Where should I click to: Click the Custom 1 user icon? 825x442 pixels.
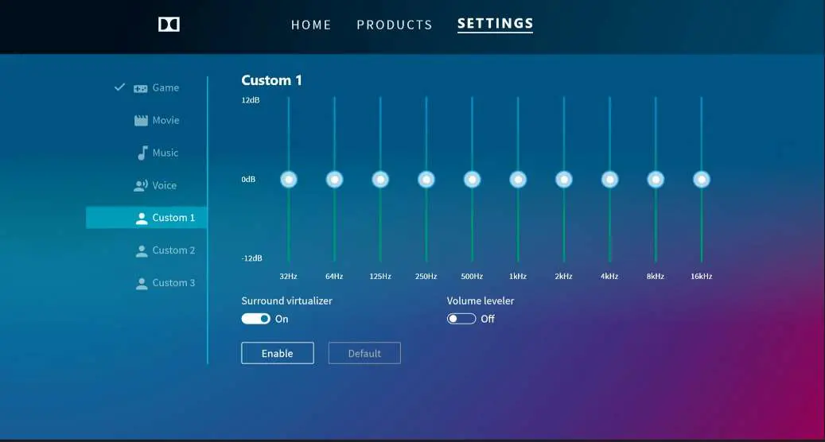pyautogui.click(x=142, y=219)
